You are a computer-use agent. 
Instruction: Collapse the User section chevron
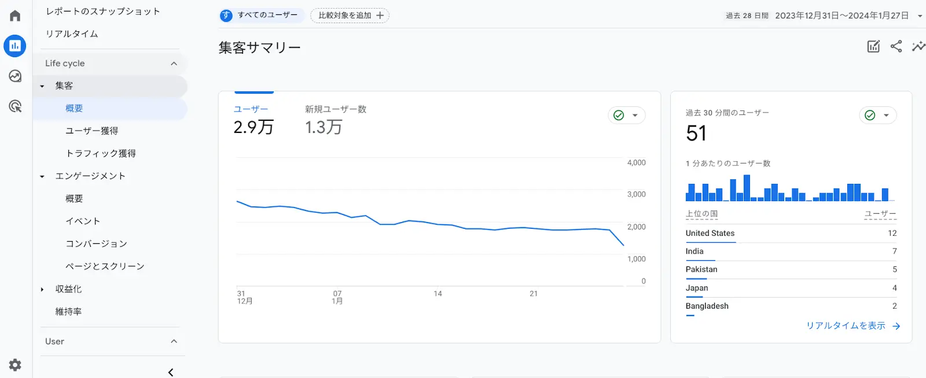(174, 342)
